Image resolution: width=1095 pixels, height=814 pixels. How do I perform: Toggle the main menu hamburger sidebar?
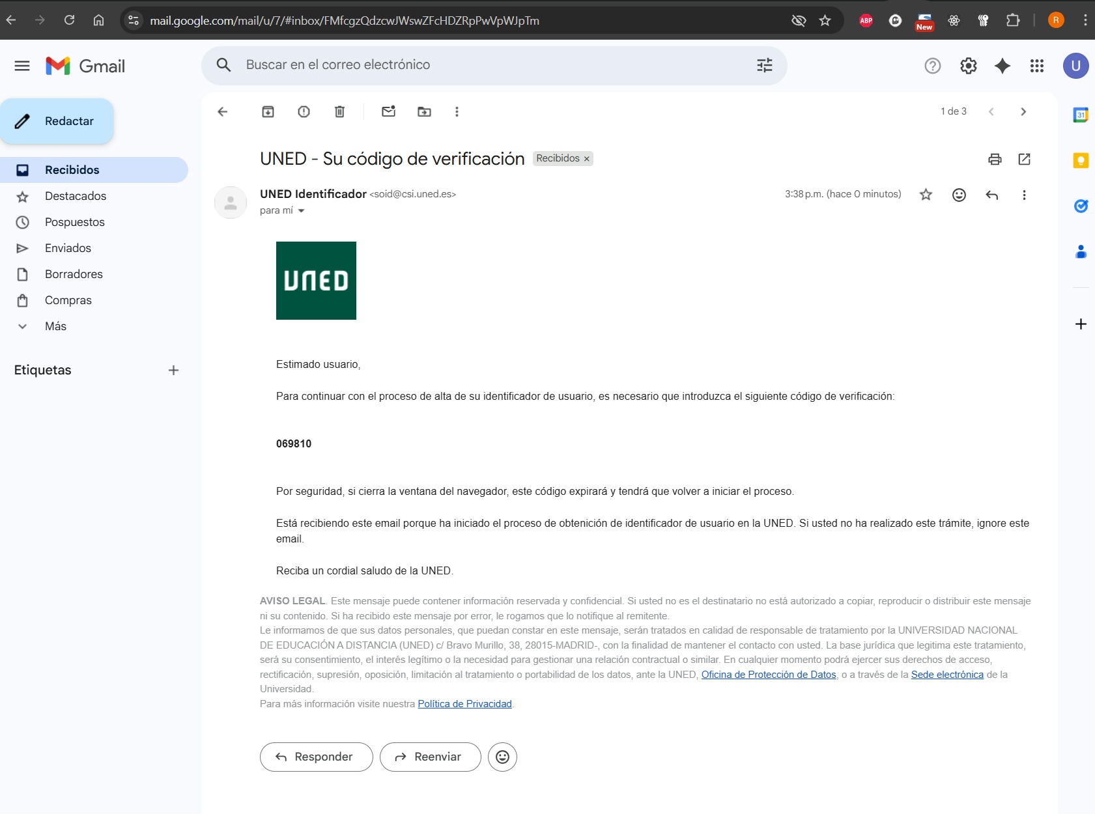[22, 66]
